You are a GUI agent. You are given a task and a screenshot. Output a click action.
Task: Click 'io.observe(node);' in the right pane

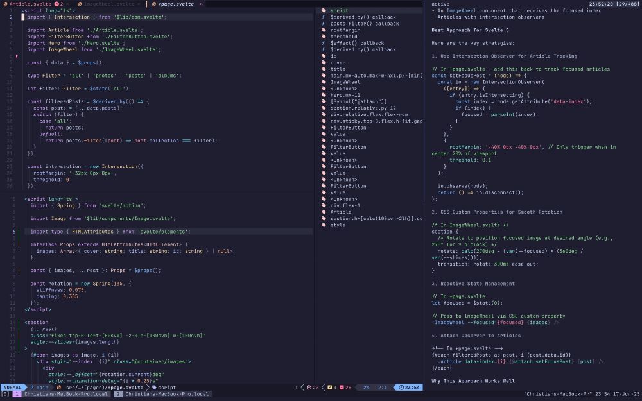pos(463,186)
